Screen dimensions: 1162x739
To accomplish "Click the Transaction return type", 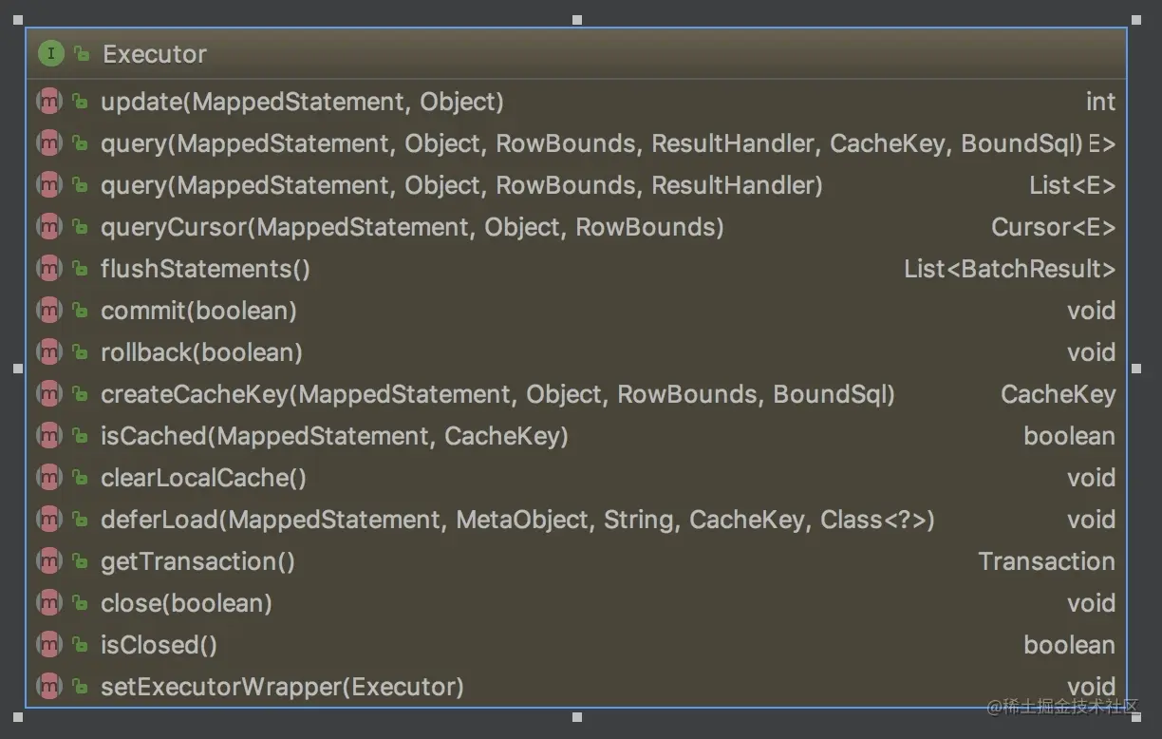I will coord(1047,561).
